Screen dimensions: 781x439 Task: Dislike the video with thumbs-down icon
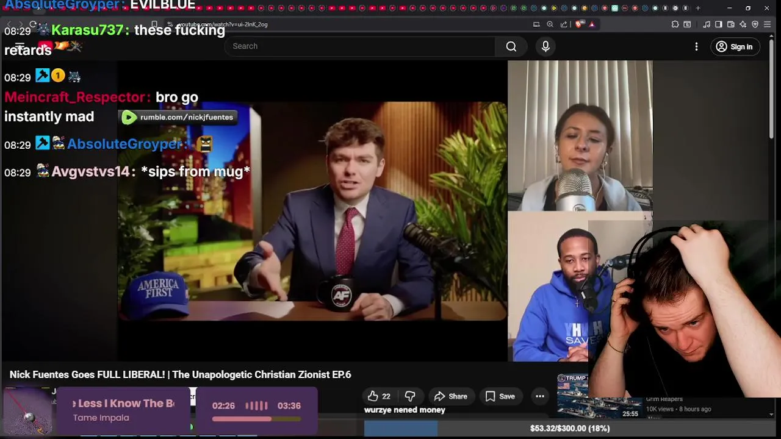coord(410,396)
